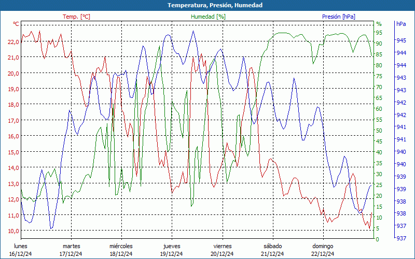This screenshot has width=415, height=259.
Task: Click the "20" humidity axis tick
Action: 379,196
